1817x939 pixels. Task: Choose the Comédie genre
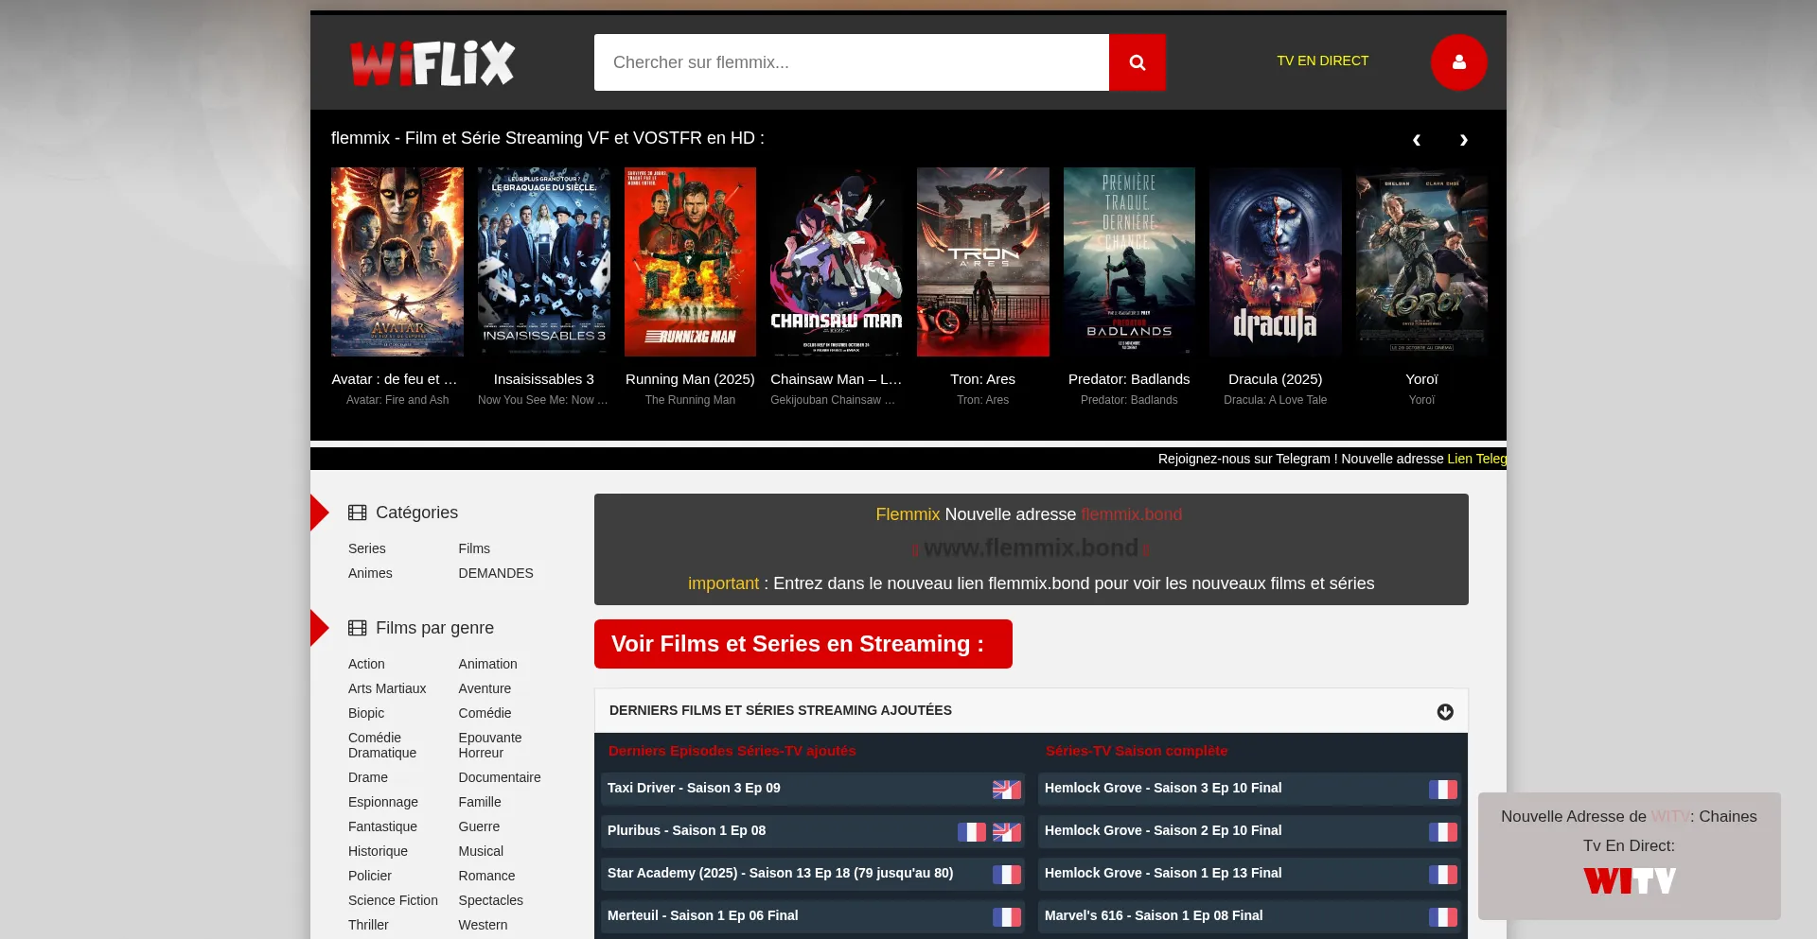485,713
